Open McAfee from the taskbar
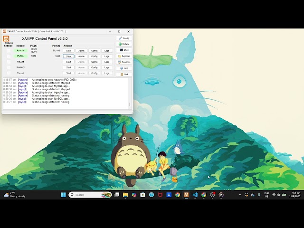This screenshot has height=228, width=304. [160, 195]
